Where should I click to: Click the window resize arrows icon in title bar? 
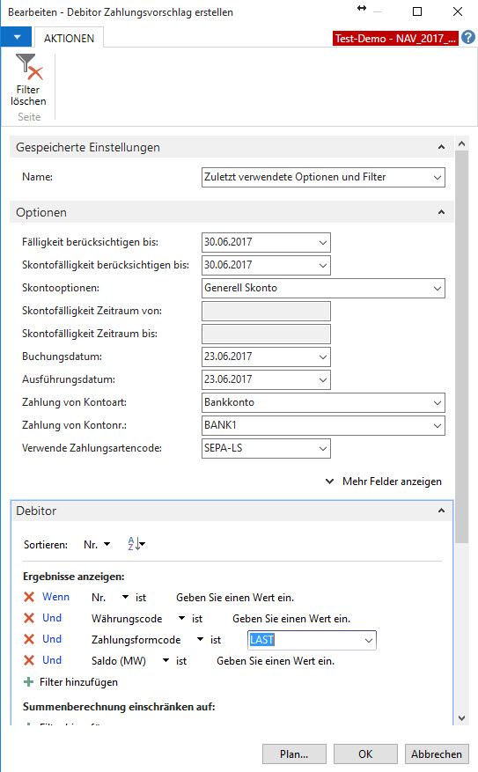(x=362, y=8)
